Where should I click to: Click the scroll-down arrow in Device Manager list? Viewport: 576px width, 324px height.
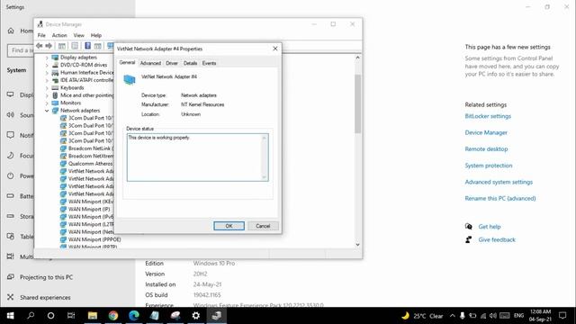[358, 245]
